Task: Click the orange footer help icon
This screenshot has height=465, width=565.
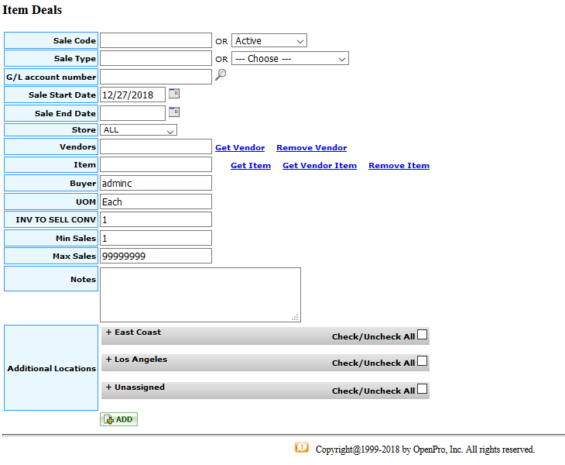Action: 302,448
